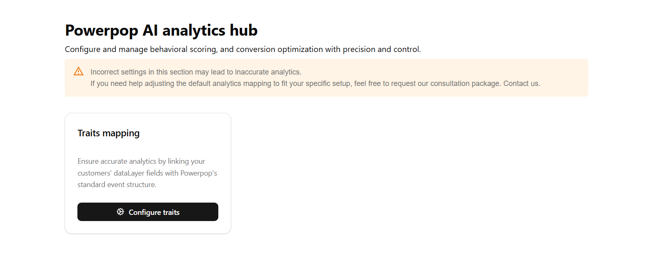Open the Contact us link
Image resolution: width=650 pixels, height=264 pixels.
tap(521, 83)
